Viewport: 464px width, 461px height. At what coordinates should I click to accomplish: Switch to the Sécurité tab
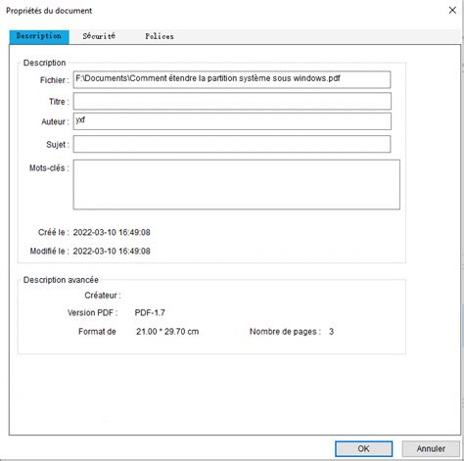(99, 36)
